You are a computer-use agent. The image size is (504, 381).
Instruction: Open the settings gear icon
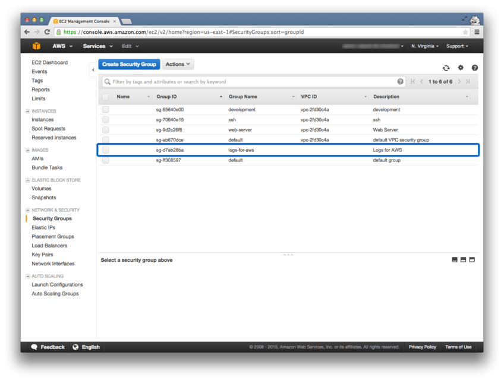tap(461, 68)
